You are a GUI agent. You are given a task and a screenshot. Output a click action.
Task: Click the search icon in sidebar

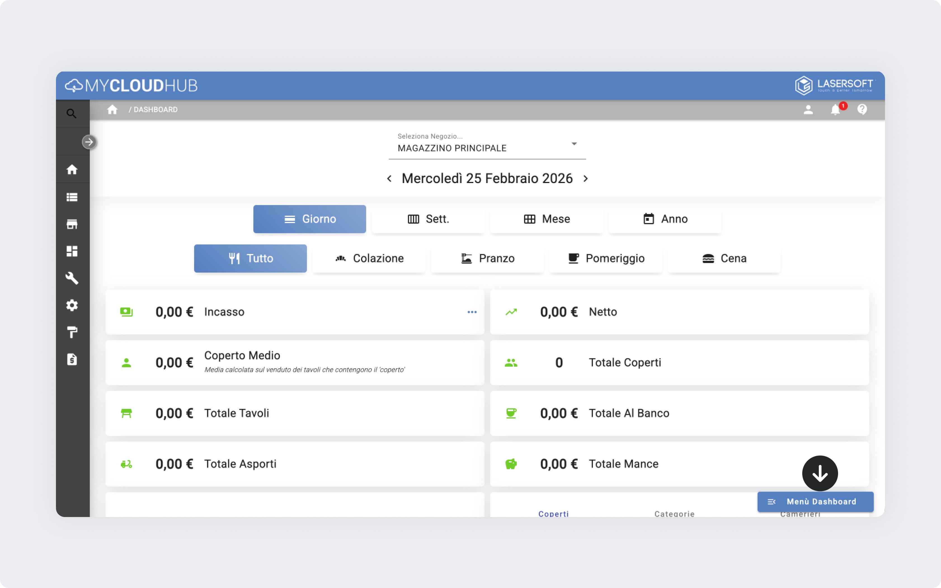71,113
